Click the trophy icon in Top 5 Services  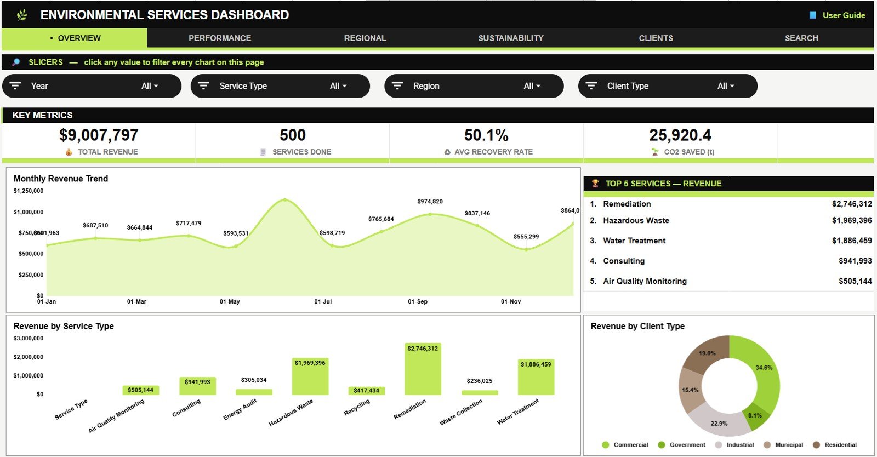(595, 184)
